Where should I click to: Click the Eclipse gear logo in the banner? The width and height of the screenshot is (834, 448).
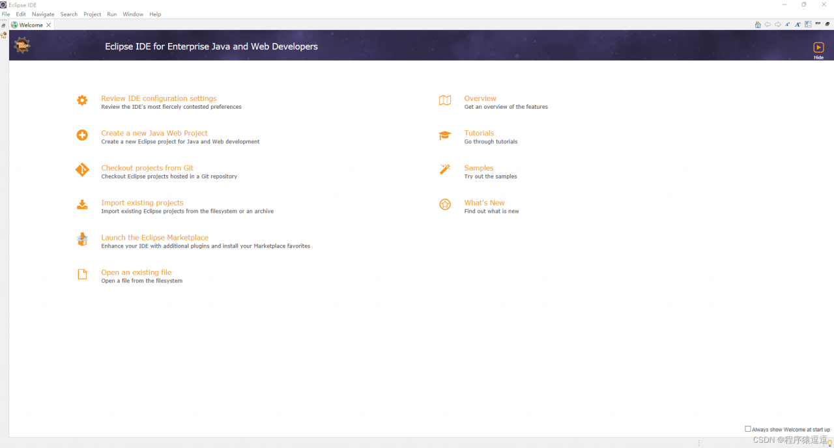[x=22, y=46]
